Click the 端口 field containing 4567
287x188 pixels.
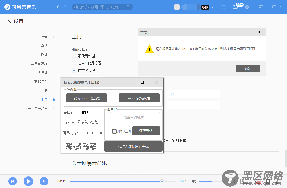point(85,113)
